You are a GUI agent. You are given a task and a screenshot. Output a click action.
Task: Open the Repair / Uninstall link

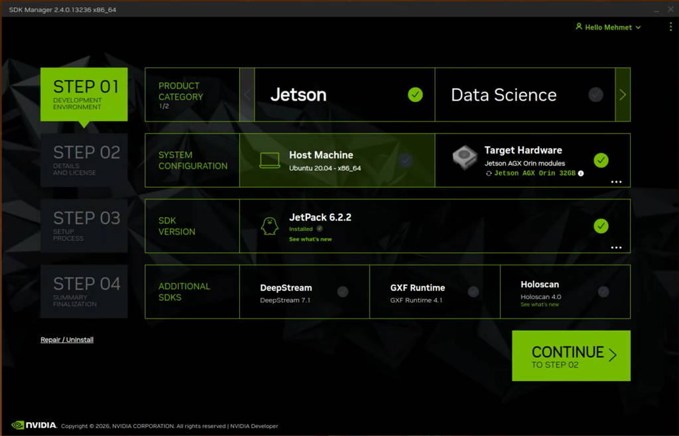tap(66, 339)
